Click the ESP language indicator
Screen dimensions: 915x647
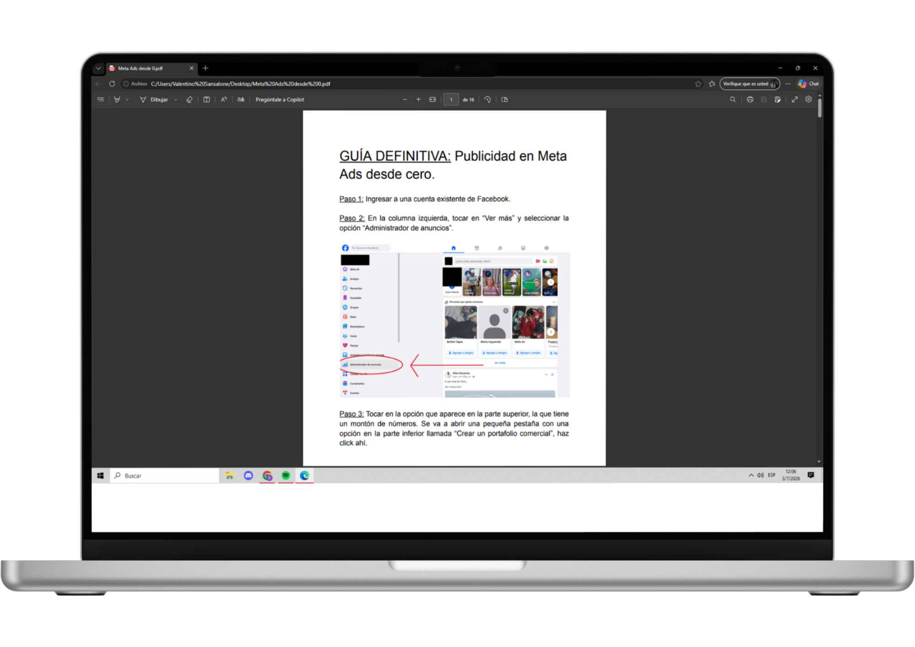pos(772,475)
